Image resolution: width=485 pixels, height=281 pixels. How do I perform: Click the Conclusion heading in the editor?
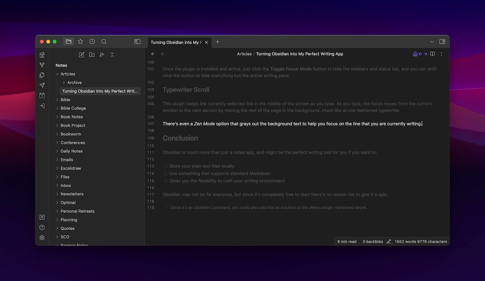pos(180,138)
